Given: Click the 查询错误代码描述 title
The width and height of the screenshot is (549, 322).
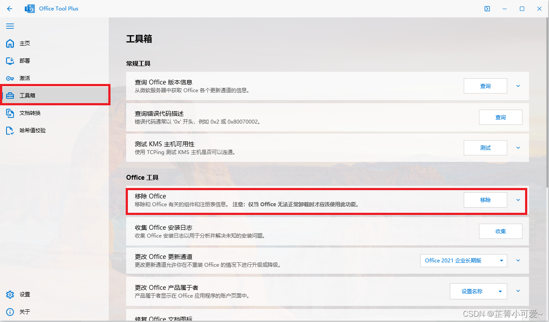Looking at the screenshot, I should pos(159,114).
